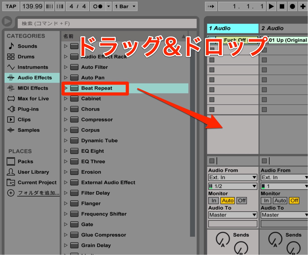Screen dimensions: 308x255
Task: Select the 2 Audio track header
Action: (x=284, y=28)
